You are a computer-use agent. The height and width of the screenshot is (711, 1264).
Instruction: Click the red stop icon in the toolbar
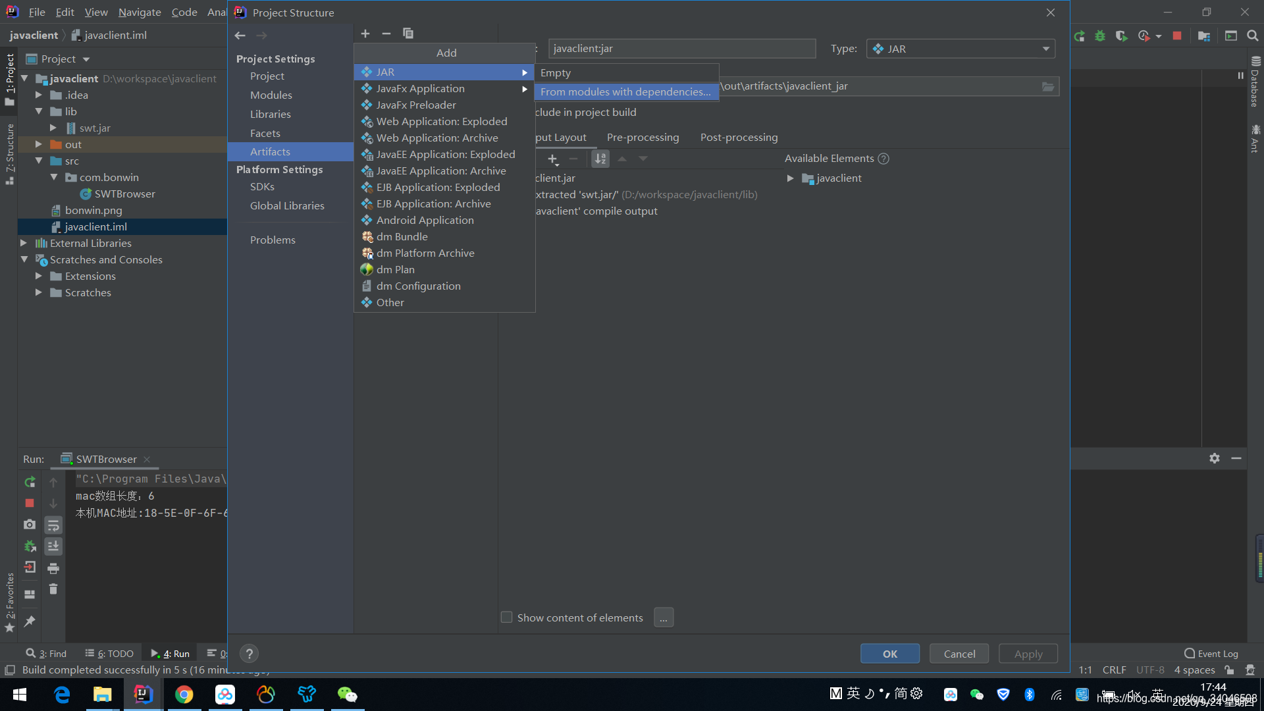pos(1177,36)
